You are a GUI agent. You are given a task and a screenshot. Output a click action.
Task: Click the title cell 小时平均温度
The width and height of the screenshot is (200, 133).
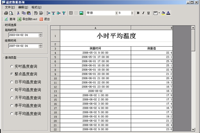point(116,36)
